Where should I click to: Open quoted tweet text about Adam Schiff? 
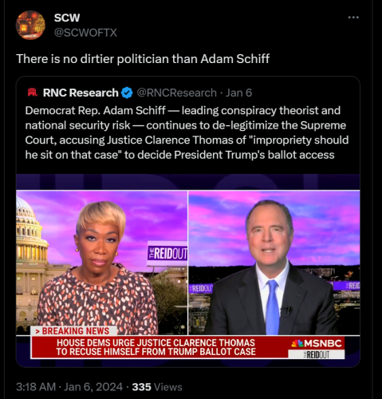pos(187,132)
